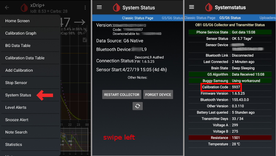Open Calibration Graph menu entry

[x=30, y=33]
